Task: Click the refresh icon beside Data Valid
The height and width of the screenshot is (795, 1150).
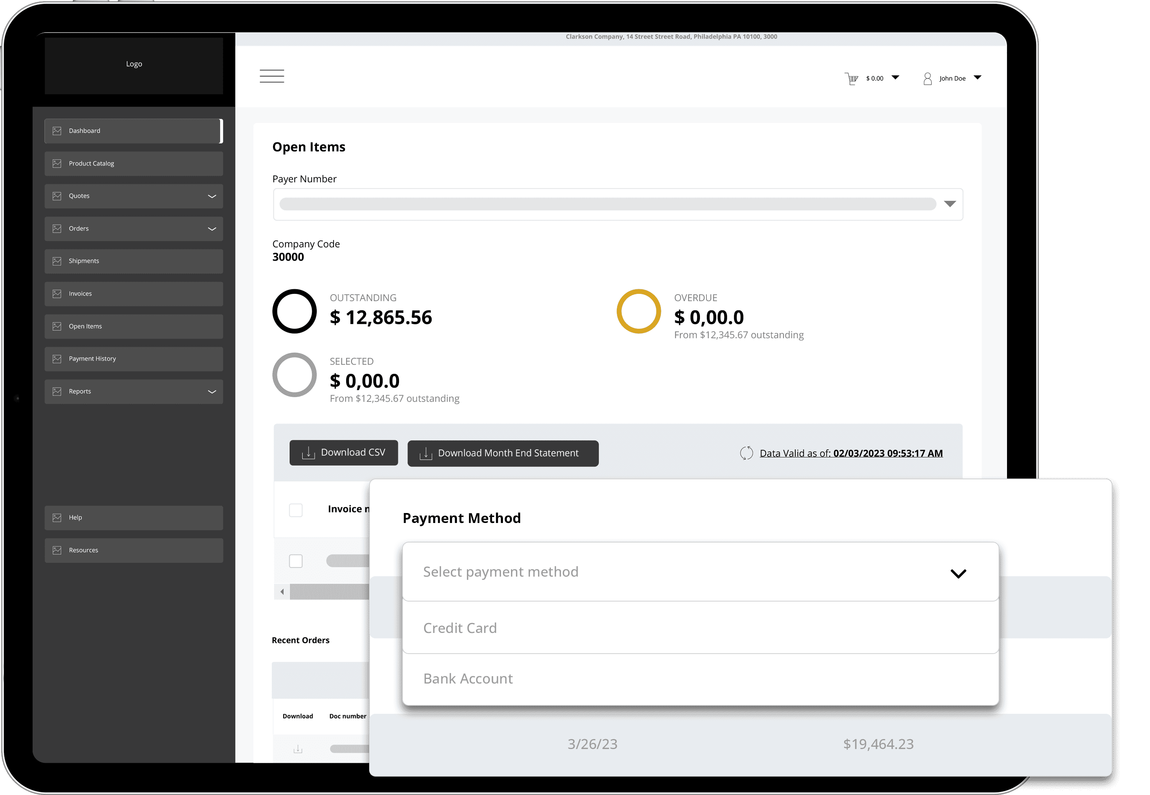Action: pyautogui.click(x=746, y=453)
